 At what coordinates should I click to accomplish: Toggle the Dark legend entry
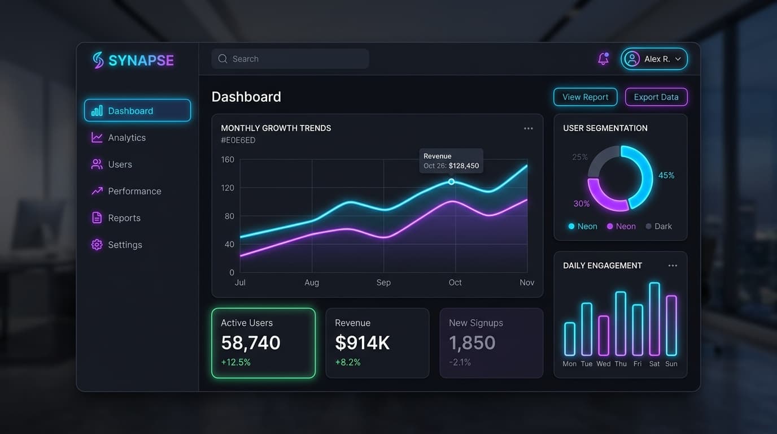point(659,226)
